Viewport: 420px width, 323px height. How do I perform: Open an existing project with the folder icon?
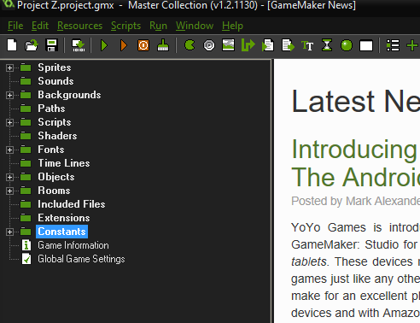(32, 45)
